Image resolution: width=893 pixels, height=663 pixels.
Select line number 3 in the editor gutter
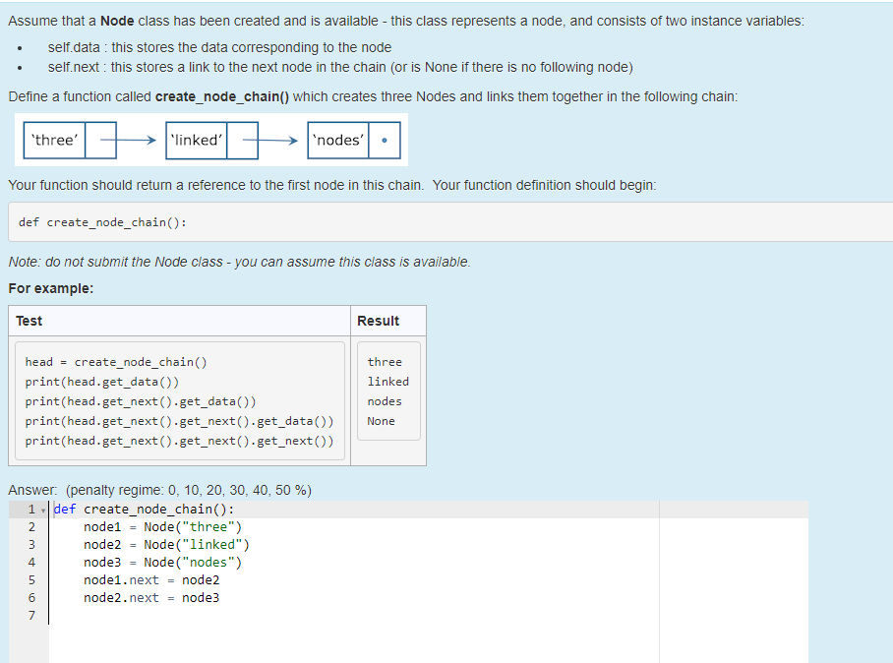31,544
